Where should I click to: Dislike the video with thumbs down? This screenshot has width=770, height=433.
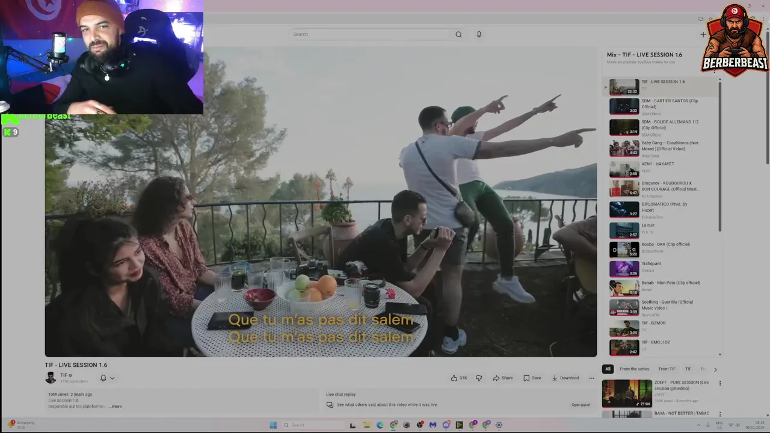pos(479,378)
